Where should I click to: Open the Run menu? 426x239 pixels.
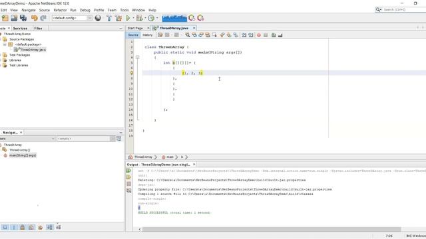click(x=73, y=10)
